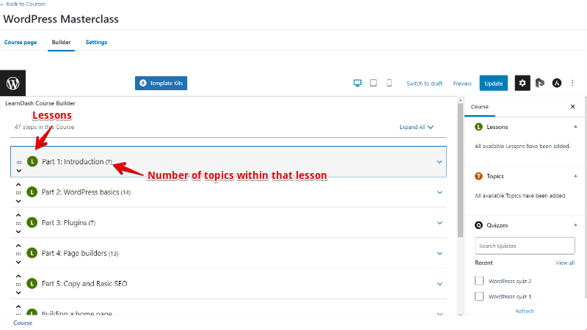Click the Part 5: Copy and Basic SEO title
This screenshot has width=587, height=330.
coord(84,284)
